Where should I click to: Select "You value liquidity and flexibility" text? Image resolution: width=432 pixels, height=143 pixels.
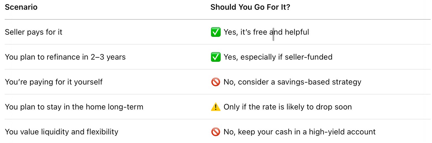(62, 132)
